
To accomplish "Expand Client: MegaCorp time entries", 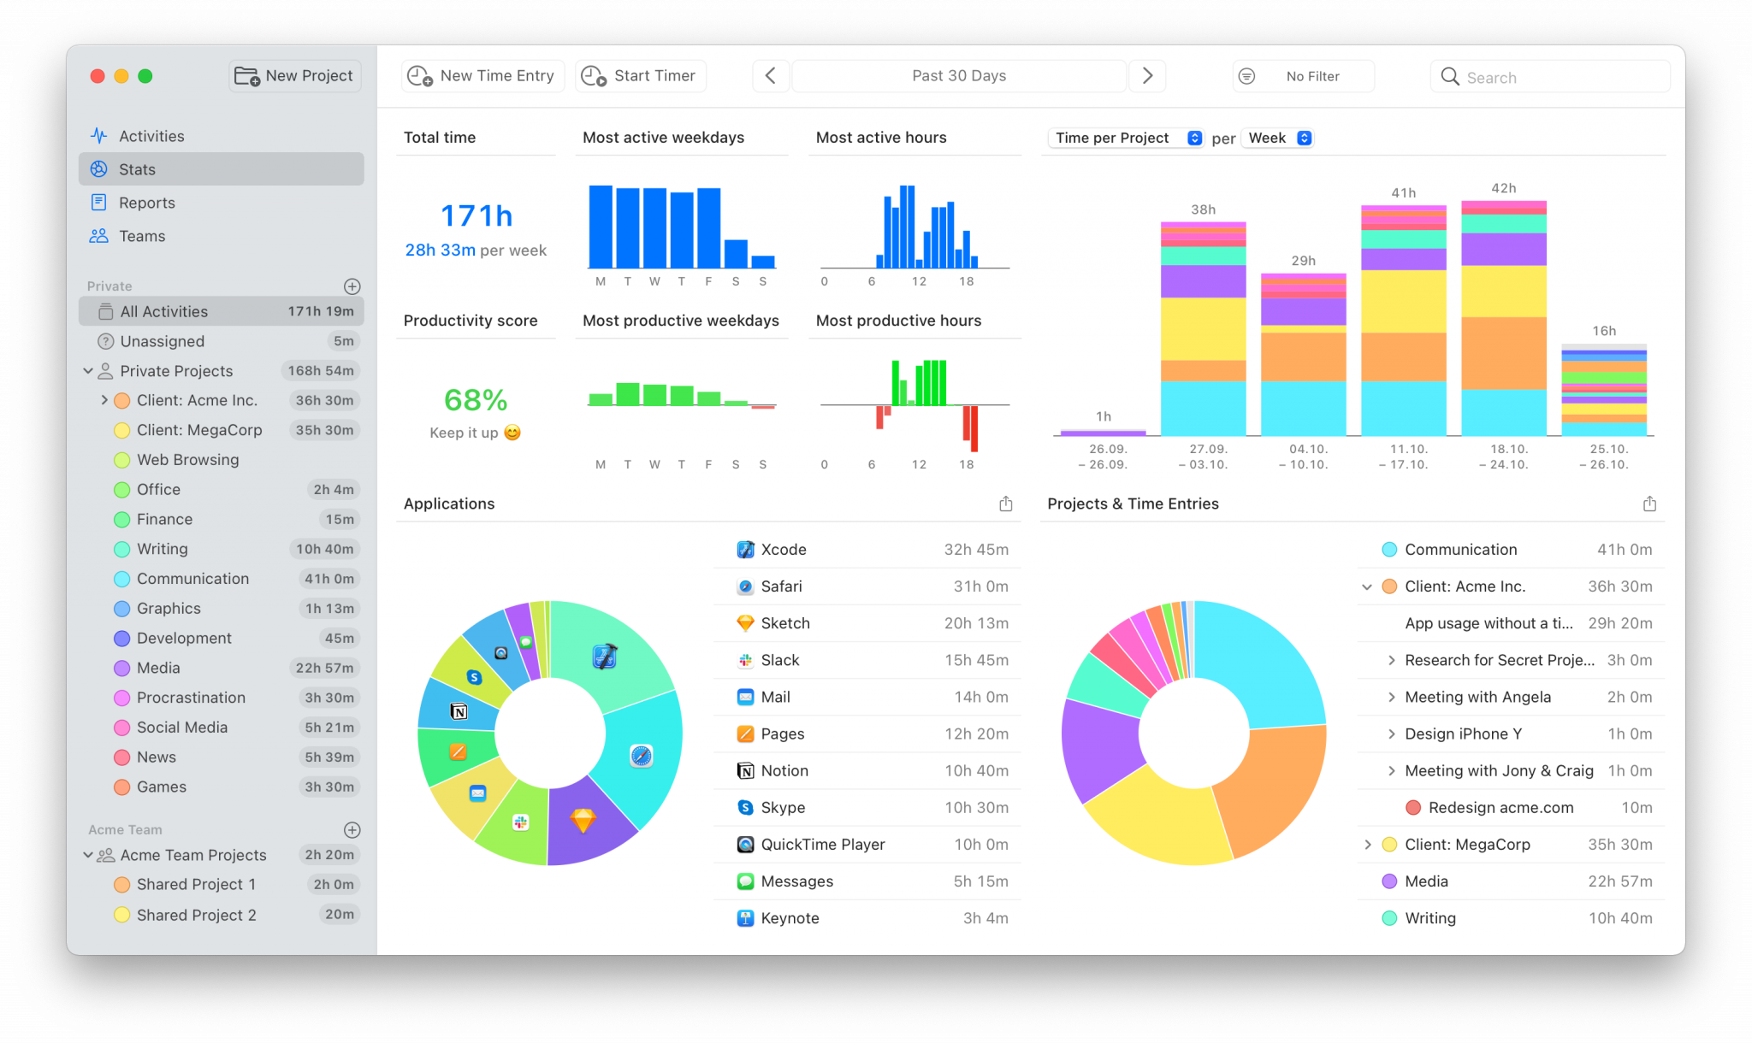I will 1368,845.
